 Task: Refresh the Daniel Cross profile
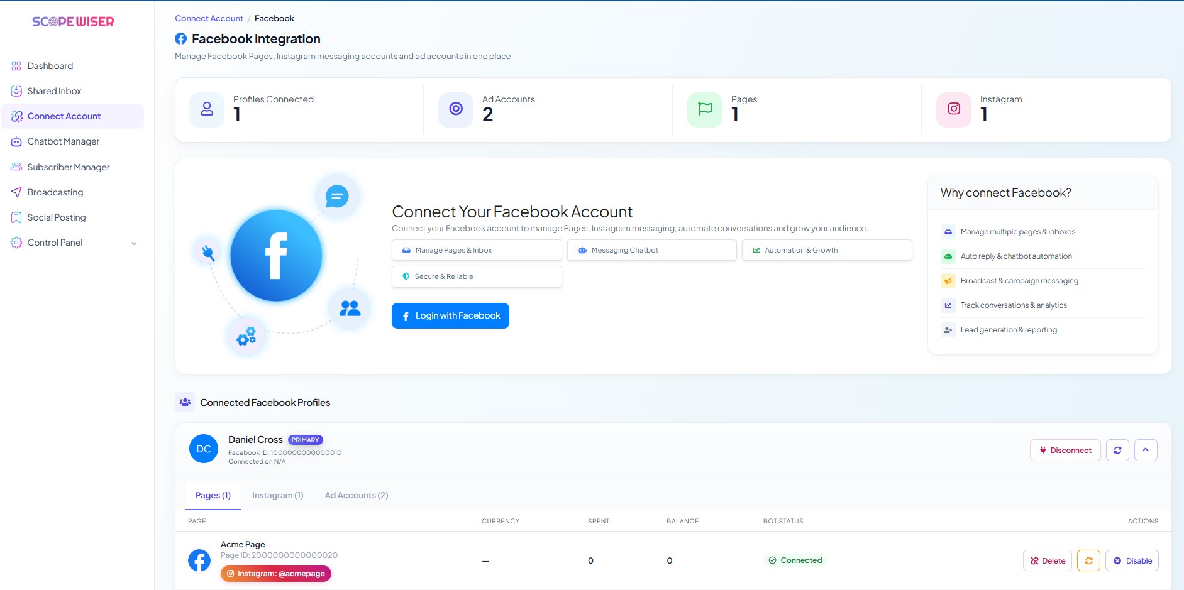tap(1117, 450)
